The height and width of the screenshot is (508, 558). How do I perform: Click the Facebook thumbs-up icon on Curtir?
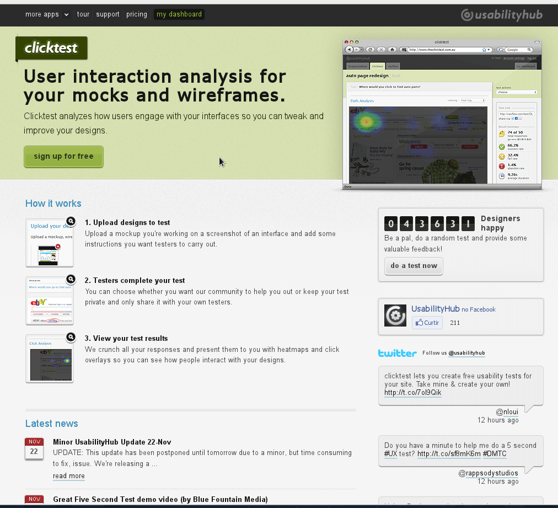(x=419, y=323)
